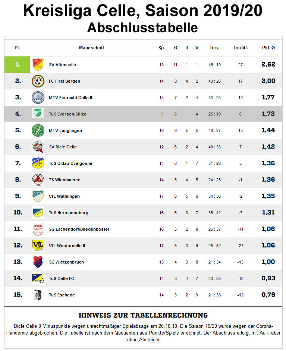Click the TuS Celle FC crest
Screen dimensions: 286x351
tap(38, 278)
